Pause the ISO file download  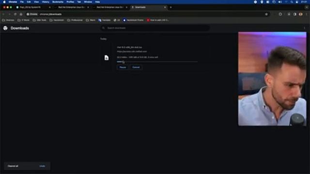point(123,67)
